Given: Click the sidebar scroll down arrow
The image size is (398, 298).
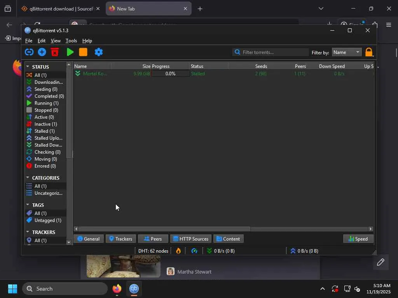Looking at the screenshot, I should [69, 242].
